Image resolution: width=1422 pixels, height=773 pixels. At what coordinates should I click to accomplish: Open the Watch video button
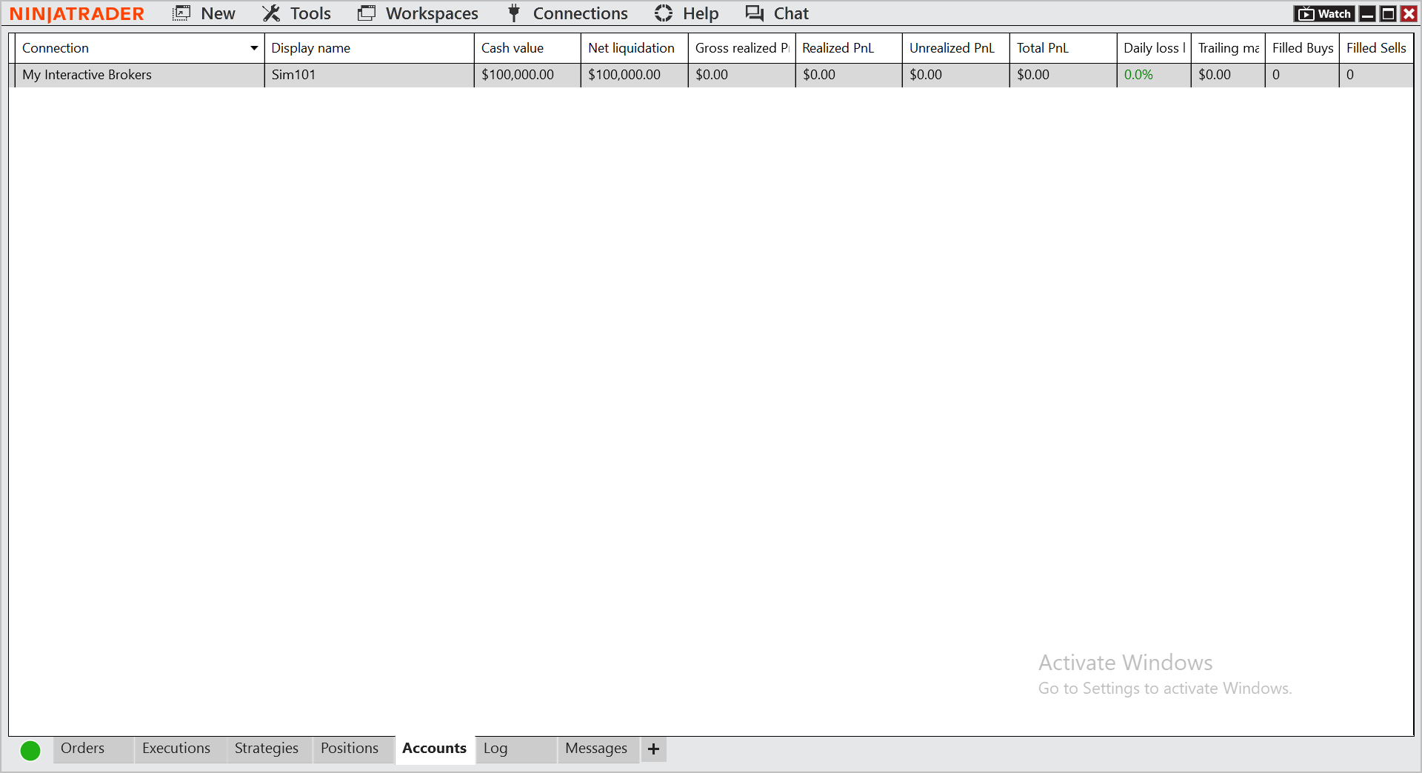click(1324, 14)
